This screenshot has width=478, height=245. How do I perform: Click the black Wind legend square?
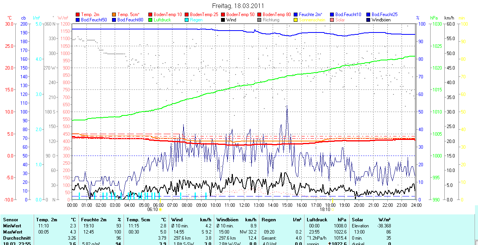(x=223, y=20)
